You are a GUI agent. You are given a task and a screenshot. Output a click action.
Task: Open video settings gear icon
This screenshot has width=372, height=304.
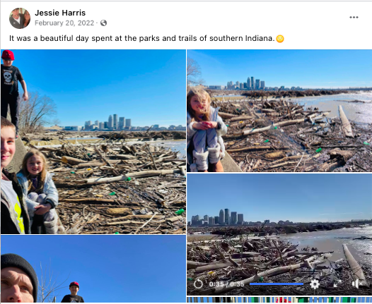pos(315,284)
